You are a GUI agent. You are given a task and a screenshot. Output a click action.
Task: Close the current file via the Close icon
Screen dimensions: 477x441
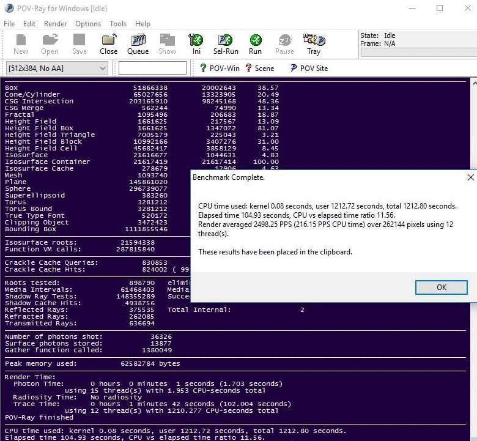109,45
